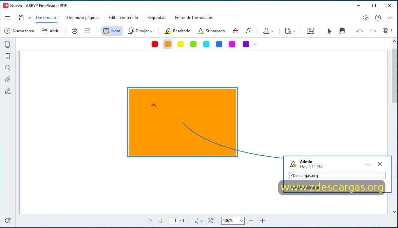Toggle full screen view

coord(210,221)
